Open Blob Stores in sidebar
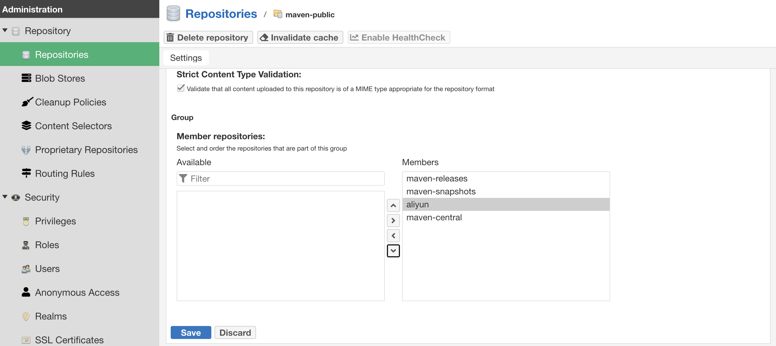 coord(60,78)
